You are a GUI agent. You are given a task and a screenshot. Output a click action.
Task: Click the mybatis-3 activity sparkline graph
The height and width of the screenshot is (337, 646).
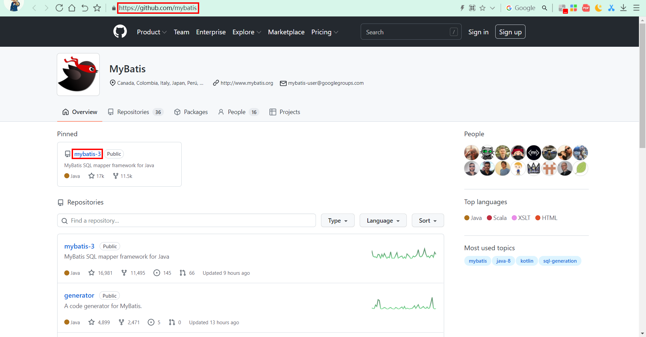coord(404,253)
